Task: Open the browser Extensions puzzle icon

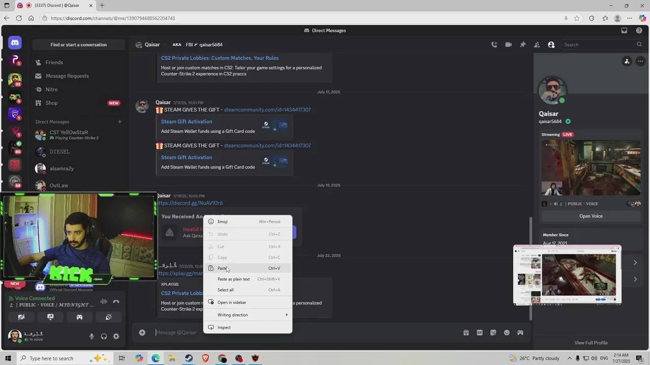Action: coord(592,18)
